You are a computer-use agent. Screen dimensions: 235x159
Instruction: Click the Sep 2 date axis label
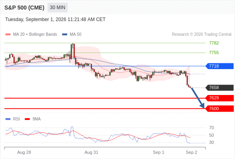[x=192, y=152]
